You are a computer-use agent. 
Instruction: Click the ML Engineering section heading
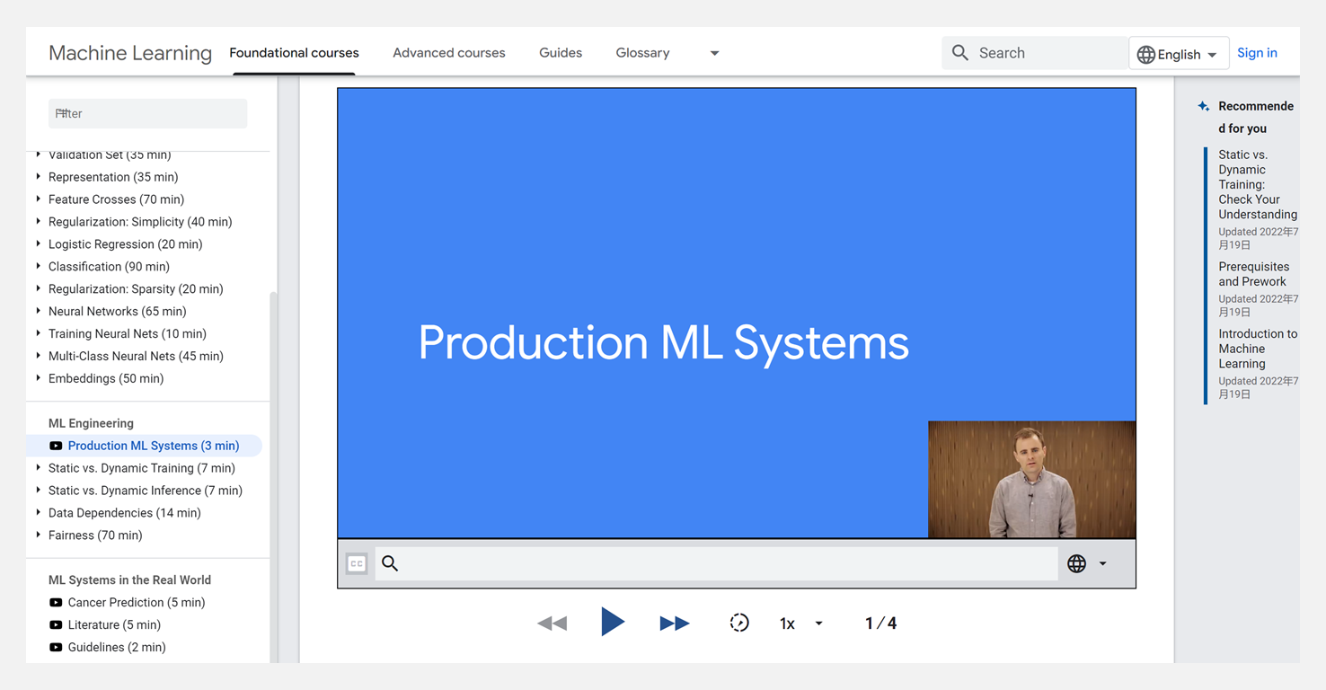pos(91,423)
